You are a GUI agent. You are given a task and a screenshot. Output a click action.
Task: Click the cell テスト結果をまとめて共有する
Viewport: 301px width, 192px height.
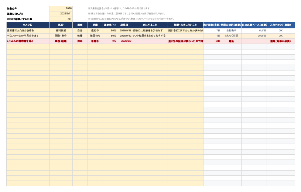click(x=150, y=36)
